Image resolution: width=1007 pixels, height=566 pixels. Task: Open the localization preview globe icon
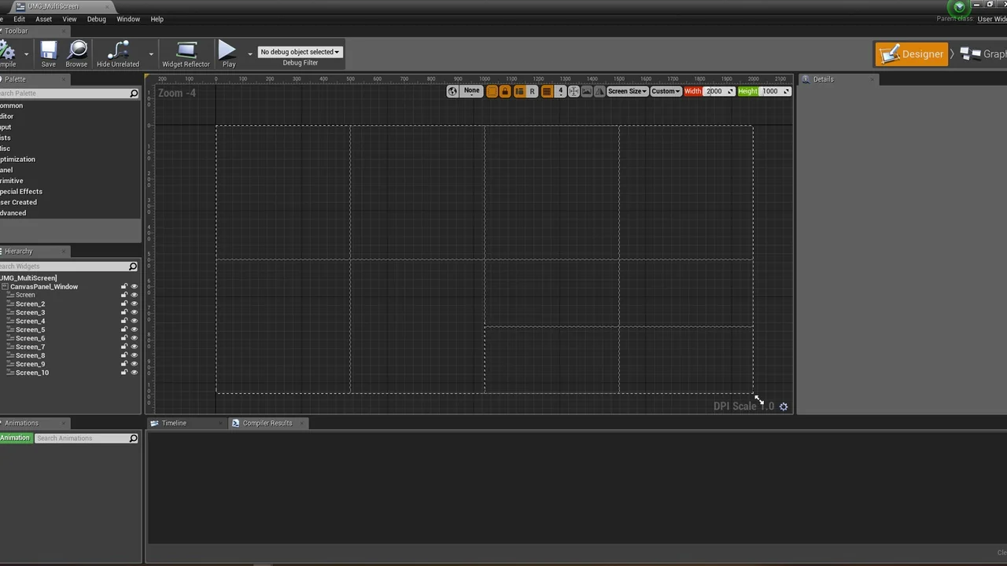452,90
